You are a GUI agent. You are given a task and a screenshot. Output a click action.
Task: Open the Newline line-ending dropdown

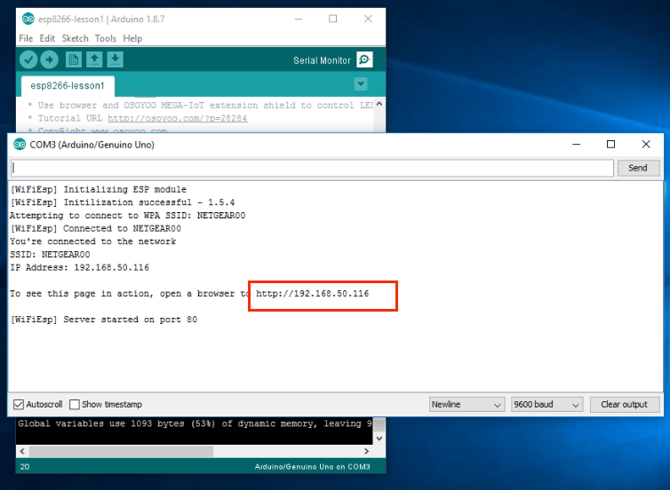click(467, 404)
